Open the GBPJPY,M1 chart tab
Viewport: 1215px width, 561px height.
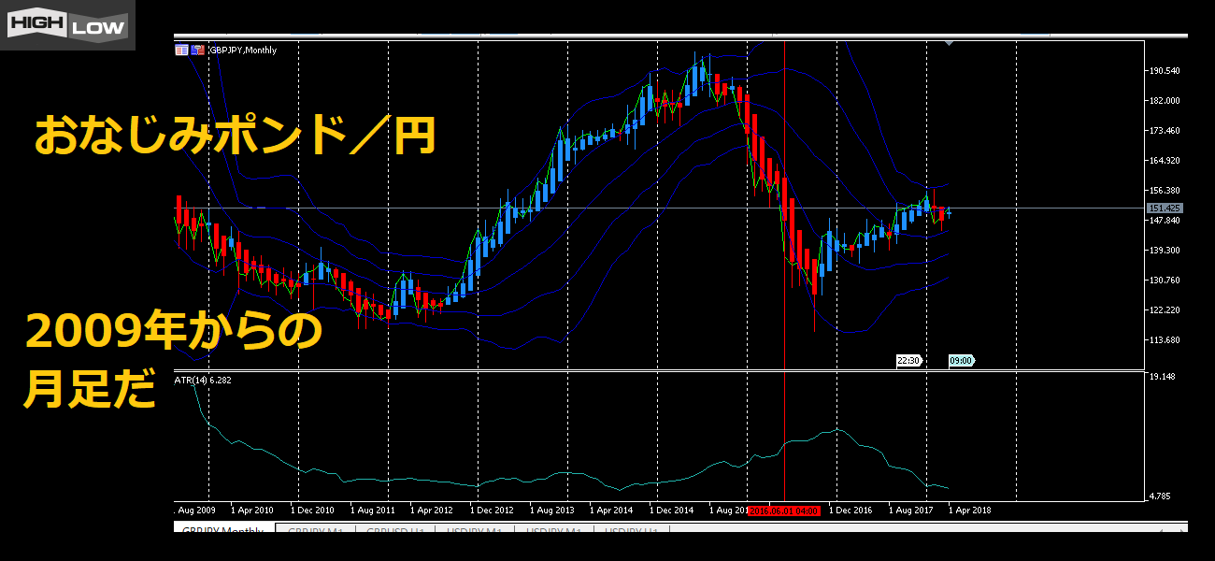(x=316, y=531)
